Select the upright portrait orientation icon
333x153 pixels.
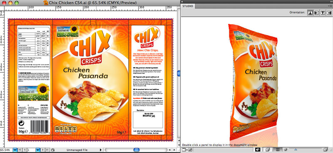(x=311, y=13)
